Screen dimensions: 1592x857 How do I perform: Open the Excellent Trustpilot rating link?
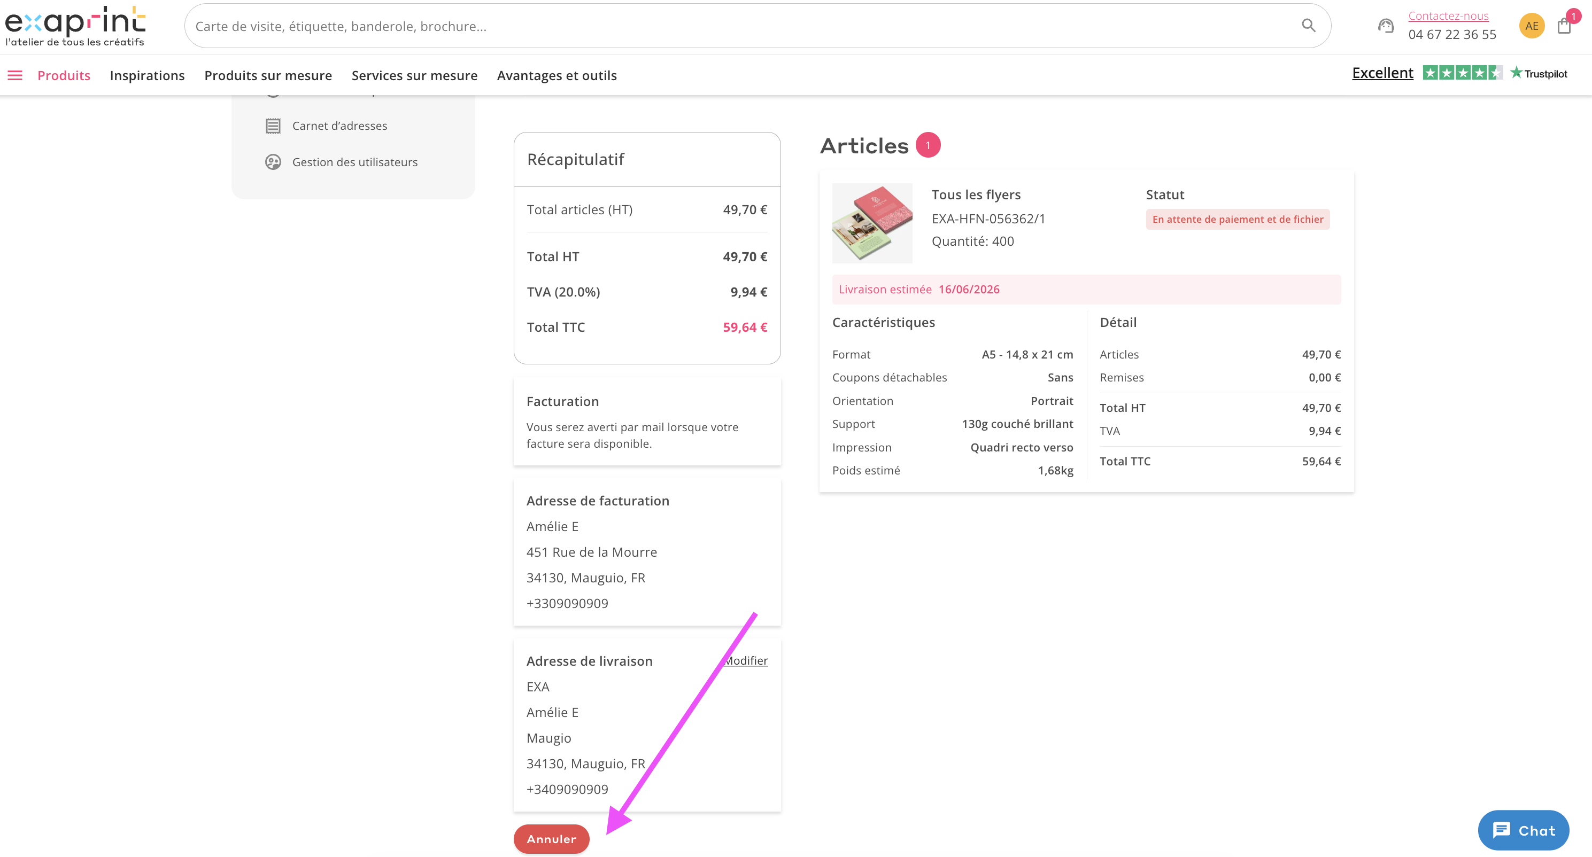tap(1382, 73)
